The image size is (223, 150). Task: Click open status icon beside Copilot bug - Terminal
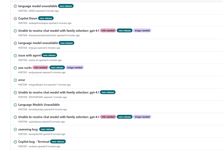(15, 142)
